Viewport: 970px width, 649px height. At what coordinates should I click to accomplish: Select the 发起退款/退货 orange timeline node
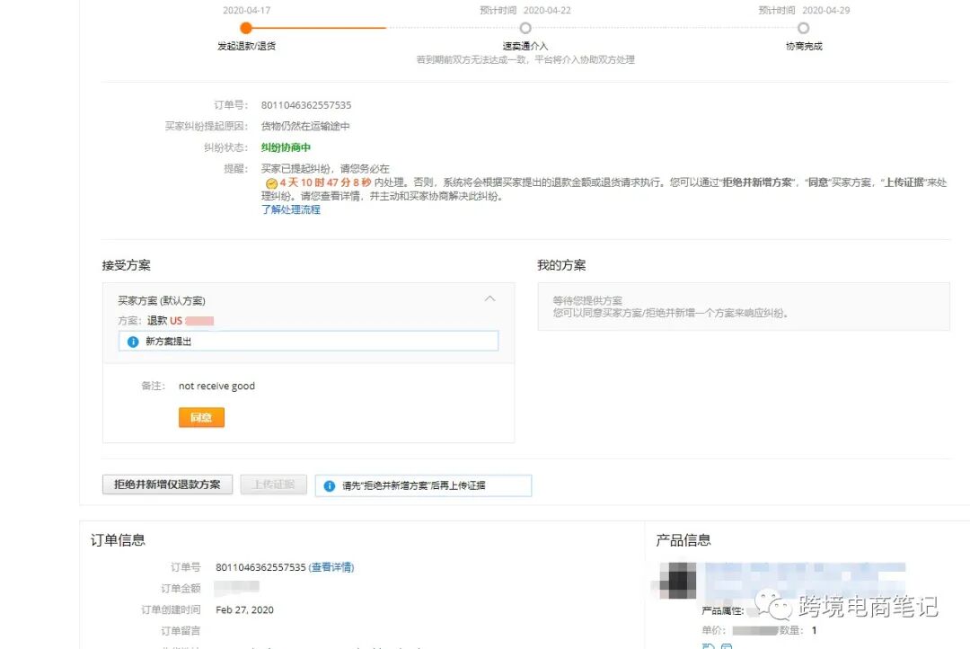click(x=246, y=28)
